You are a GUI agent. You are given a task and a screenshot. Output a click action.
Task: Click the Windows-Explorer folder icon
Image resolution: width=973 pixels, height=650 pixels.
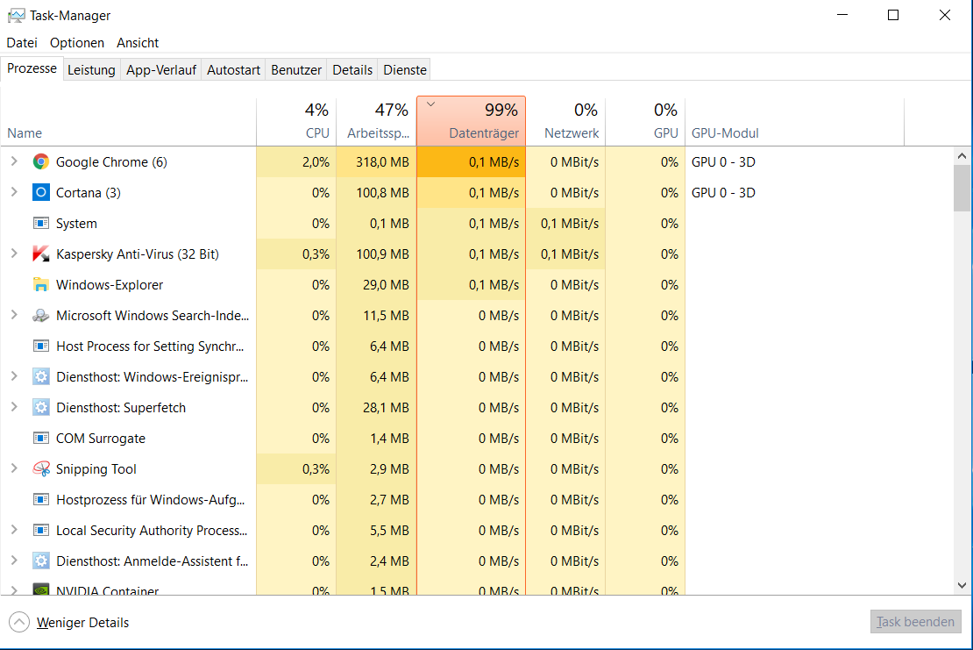(41, 285)
